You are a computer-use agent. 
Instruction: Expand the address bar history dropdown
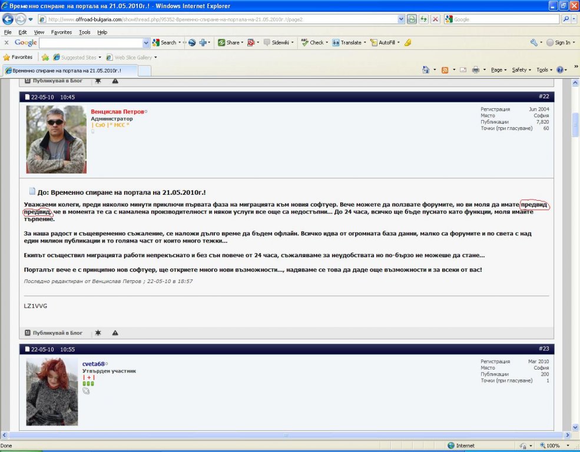pos(401,19)
